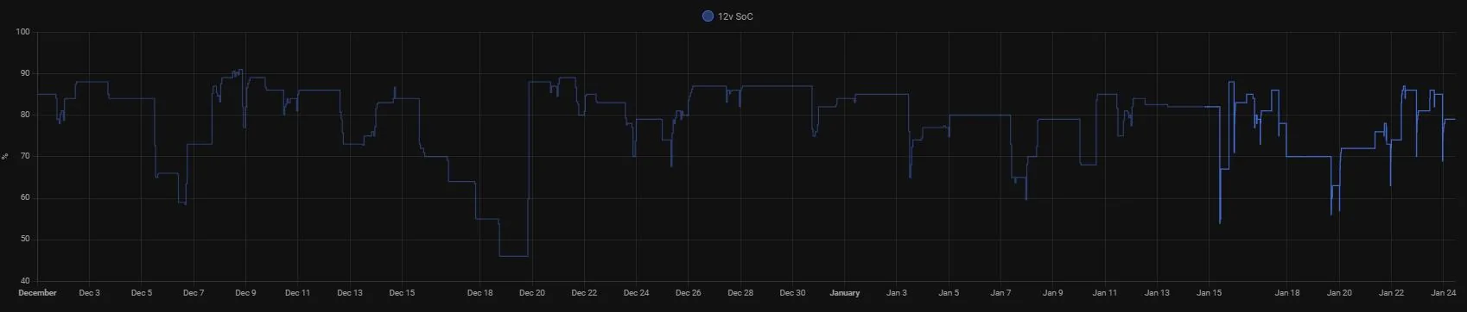Click the 'Jan 18' date label
This screenshot has height=312, width=1467.
coord(1286,293)
